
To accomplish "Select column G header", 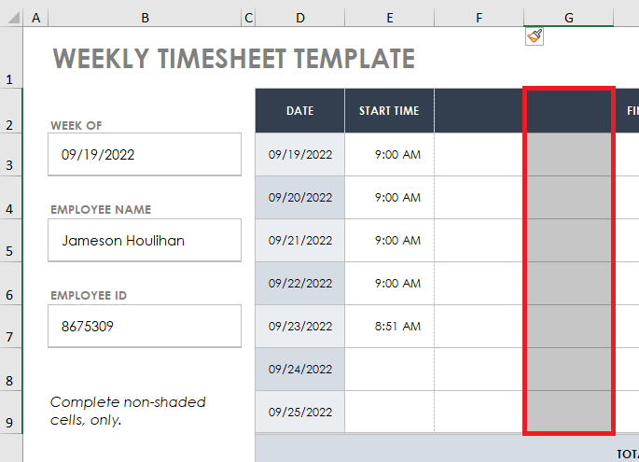I will 568,18.
